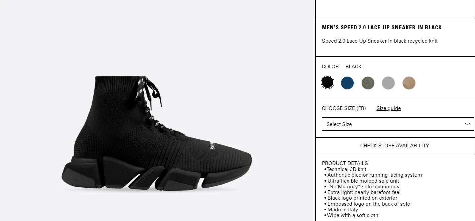475x221 pixels.
Task: Click the empty box above product title
Action: click(395, 9)
